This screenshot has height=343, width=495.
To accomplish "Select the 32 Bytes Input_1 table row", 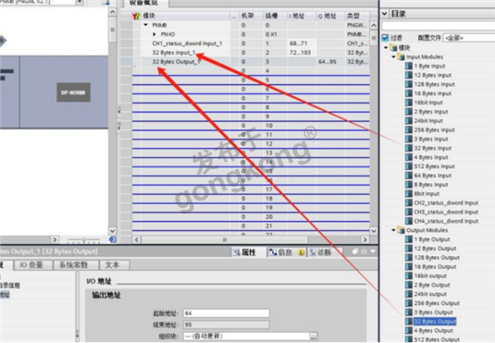I will [251, 53].
